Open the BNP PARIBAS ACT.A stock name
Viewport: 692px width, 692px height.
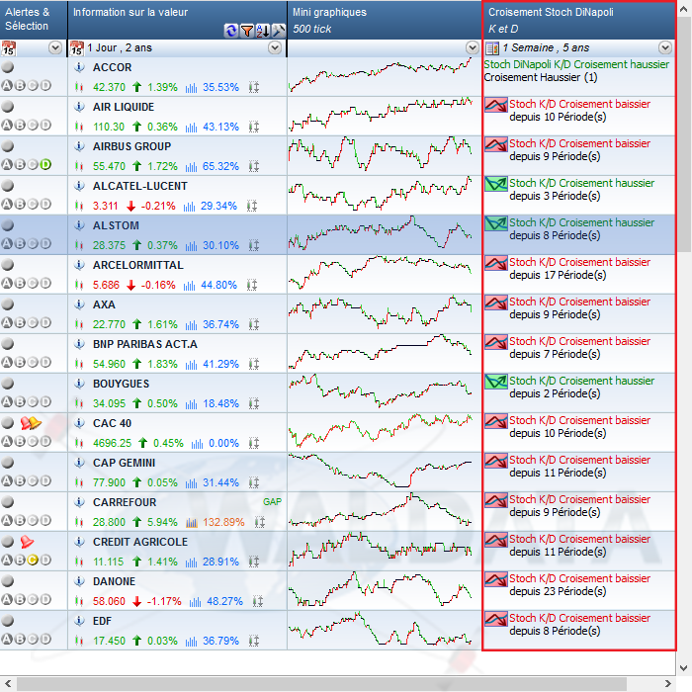144,344
